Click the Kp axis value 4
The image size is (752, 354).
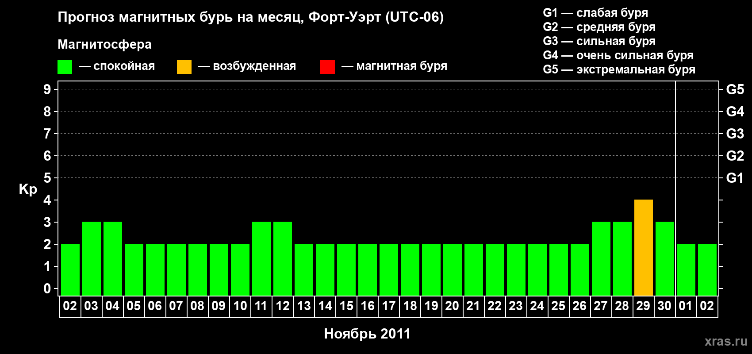pyautogui.click(x=47, y=200)
